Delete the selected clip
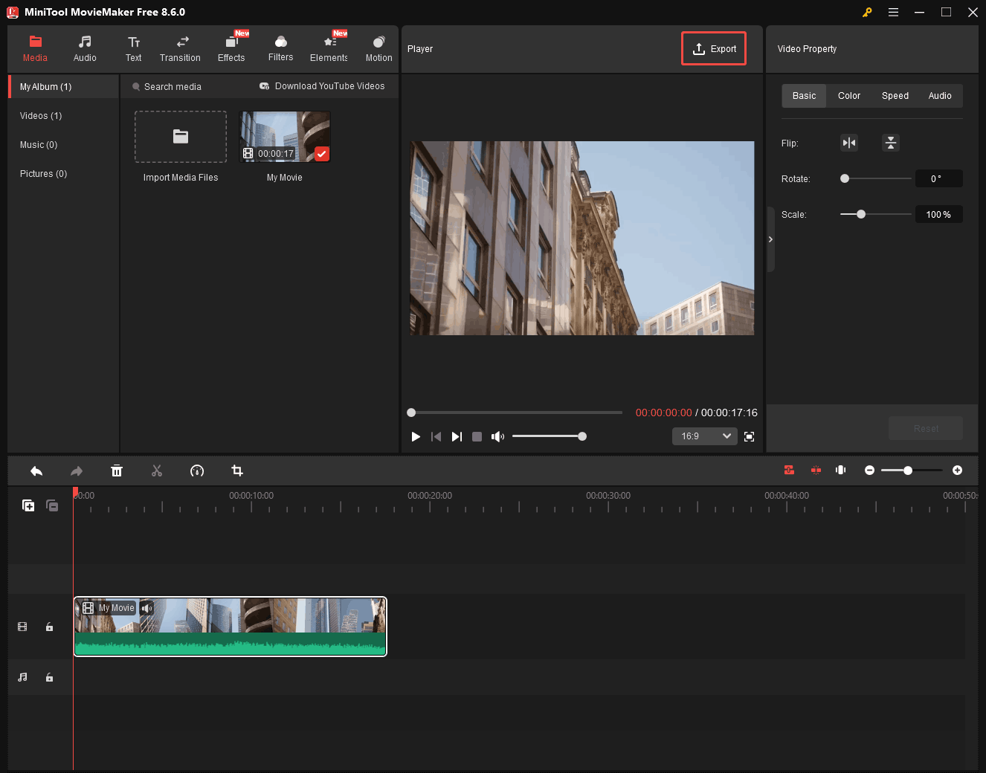The width and height of the screenshot is (986, 773). point(117,471)
